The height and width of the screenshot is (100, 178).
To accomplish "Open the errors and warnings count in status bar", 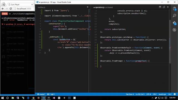I will click(51, 94).
